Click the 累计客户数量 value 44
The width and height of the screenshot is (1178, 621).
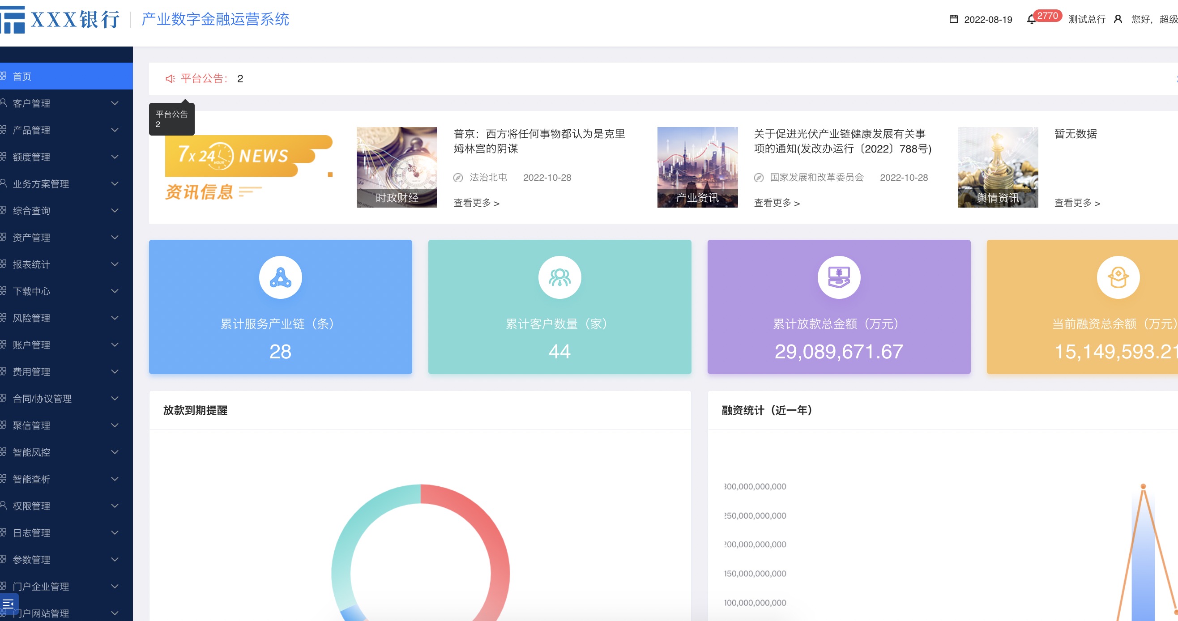560,352
